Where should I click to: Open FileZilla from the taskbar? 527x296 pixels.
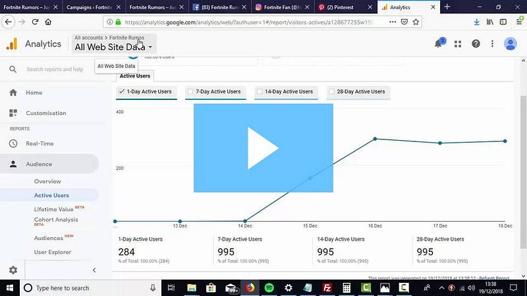tap(327, 287)
